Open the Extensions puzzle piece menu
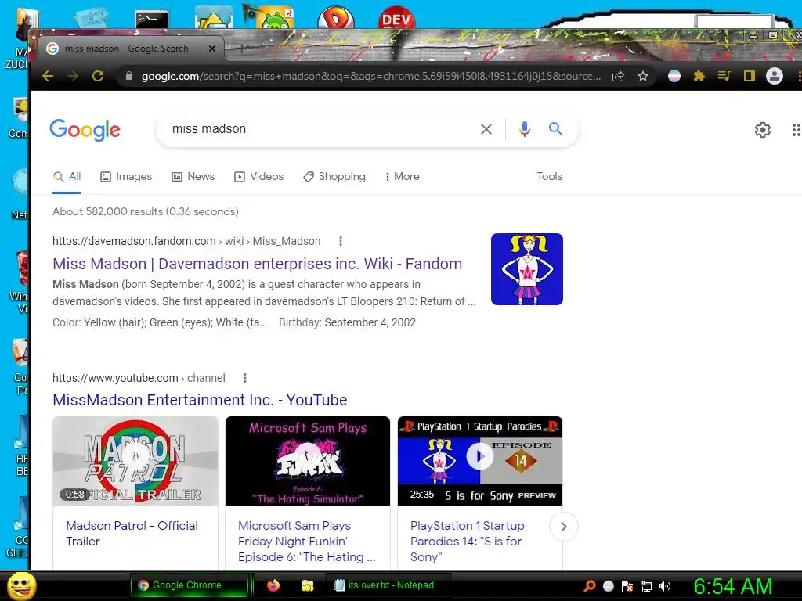The height and width of the screenshot is (601, 802). coord(699,76)
